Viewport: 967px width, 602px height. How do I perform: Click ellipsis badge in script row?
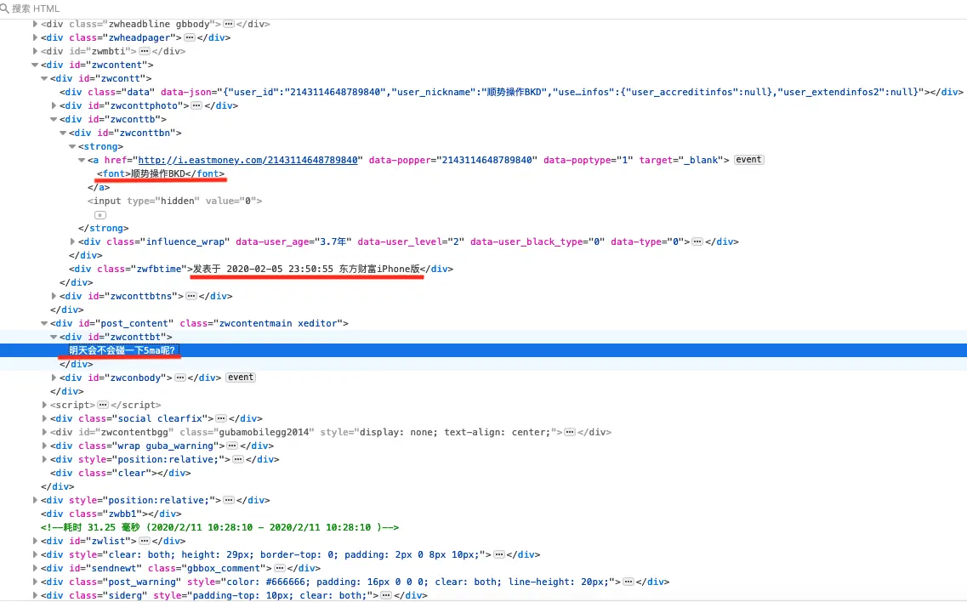pyautogui.click(x=103, y=405)
